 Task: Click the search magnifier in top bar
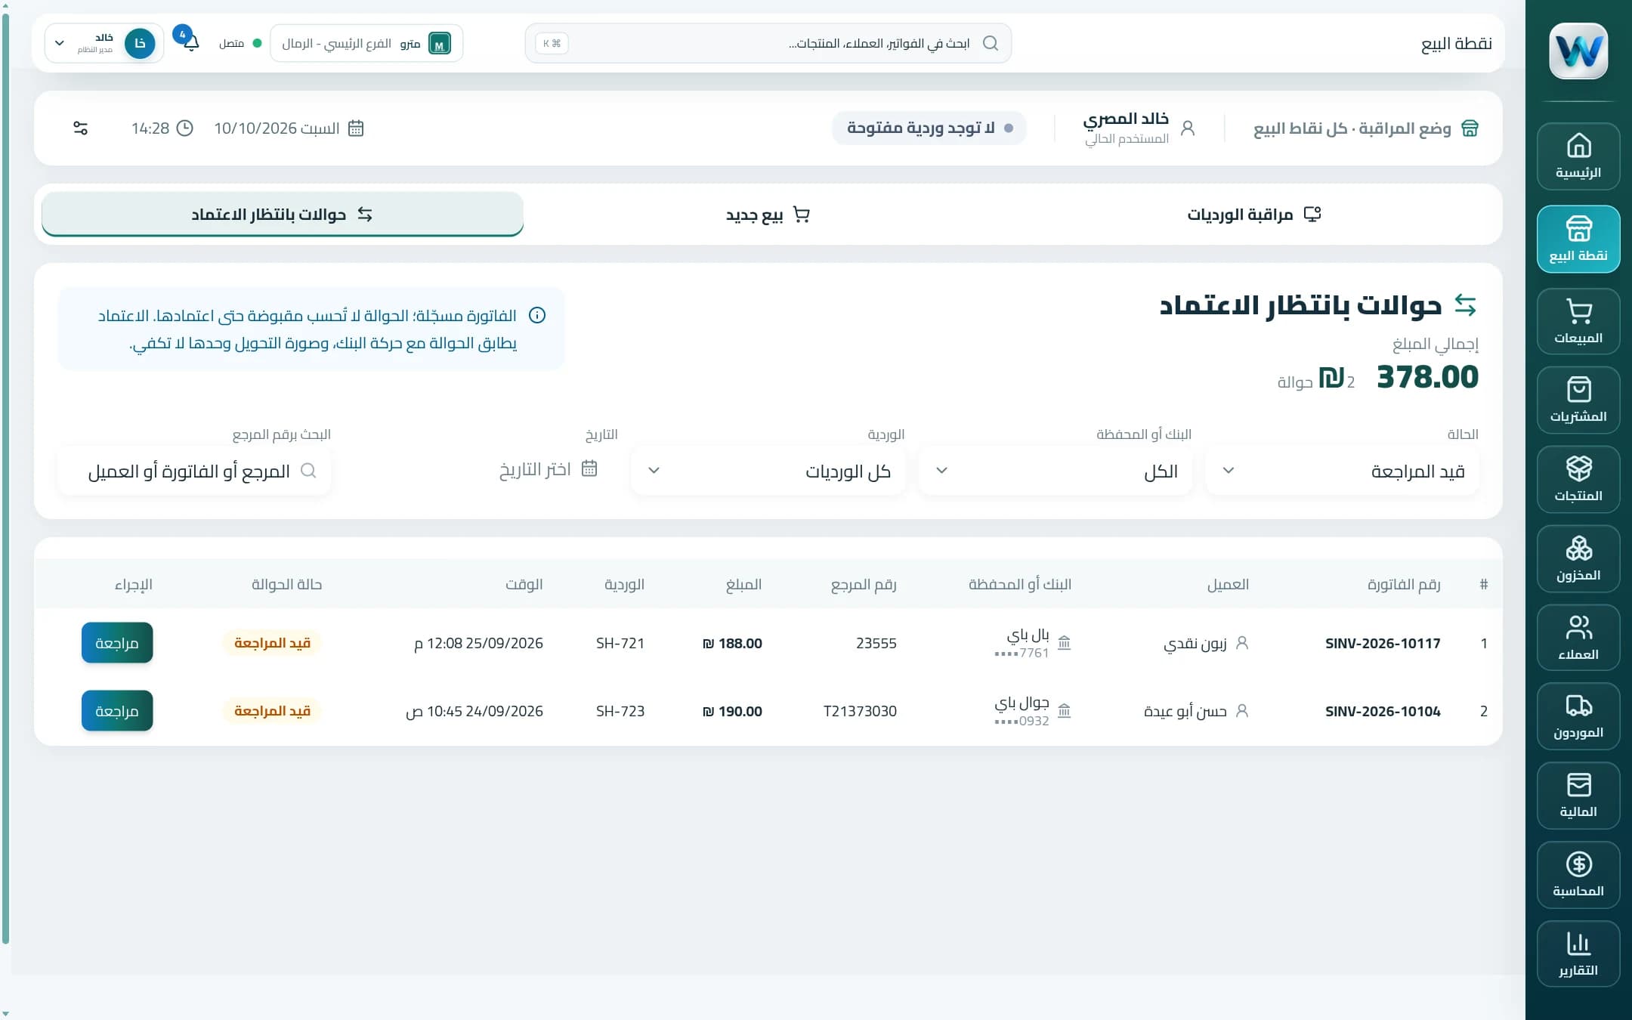[x=991, y=43]
